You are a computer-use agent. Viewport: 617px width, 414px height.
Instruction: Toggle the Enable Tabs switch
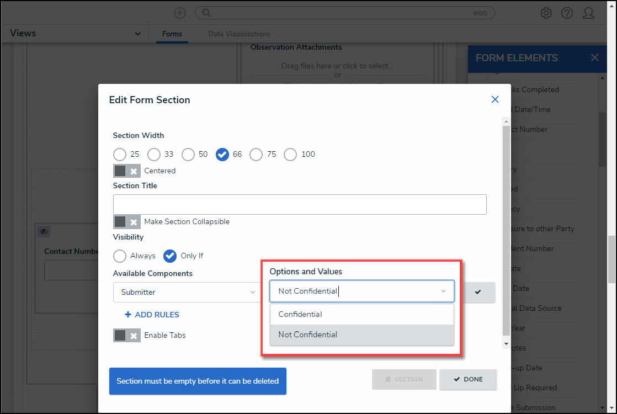127,335
